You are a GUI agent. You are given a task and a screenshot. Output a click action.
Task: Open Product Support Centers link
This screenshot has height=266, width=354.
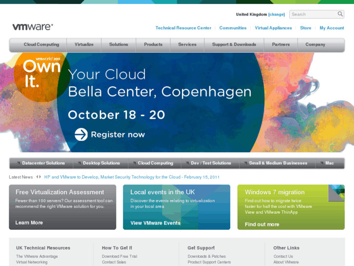(209, 262)
